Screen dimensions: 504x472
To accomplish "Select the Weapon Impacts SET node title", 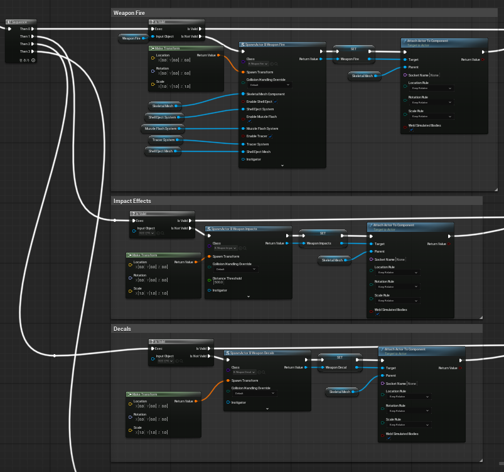I will pos(323,233).
